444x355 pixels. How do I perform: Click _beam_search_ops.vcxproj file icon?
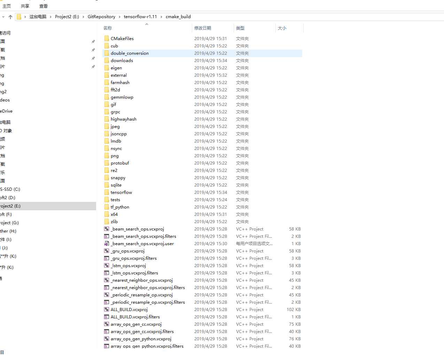107,229
